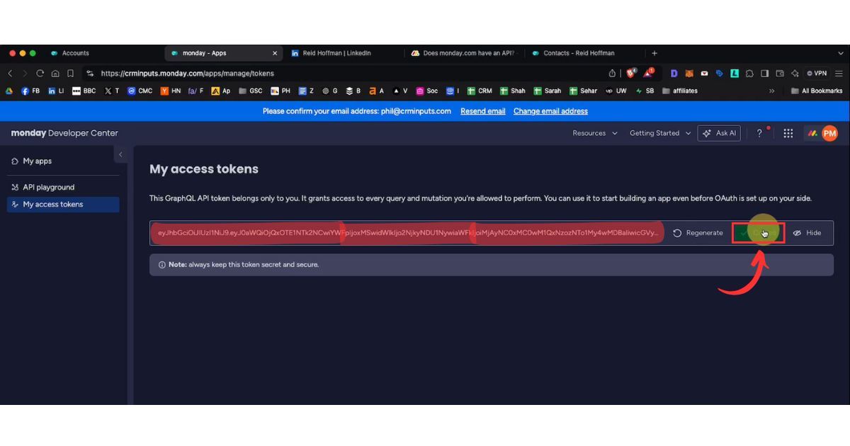Open the Brave Wallet icon
The image size is (850, 446).
pos(780,73)
